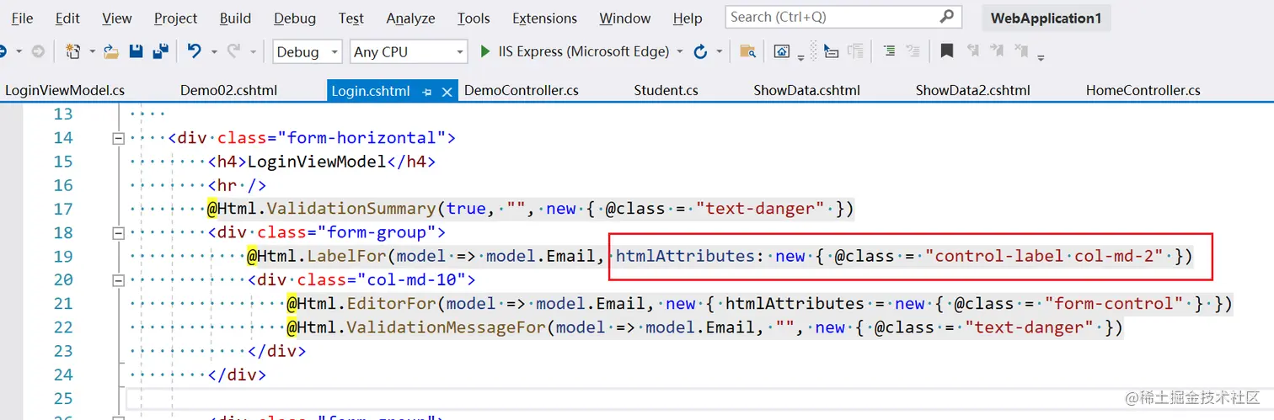Open the Build menu
1274x420 pixels.
(235, 18)
